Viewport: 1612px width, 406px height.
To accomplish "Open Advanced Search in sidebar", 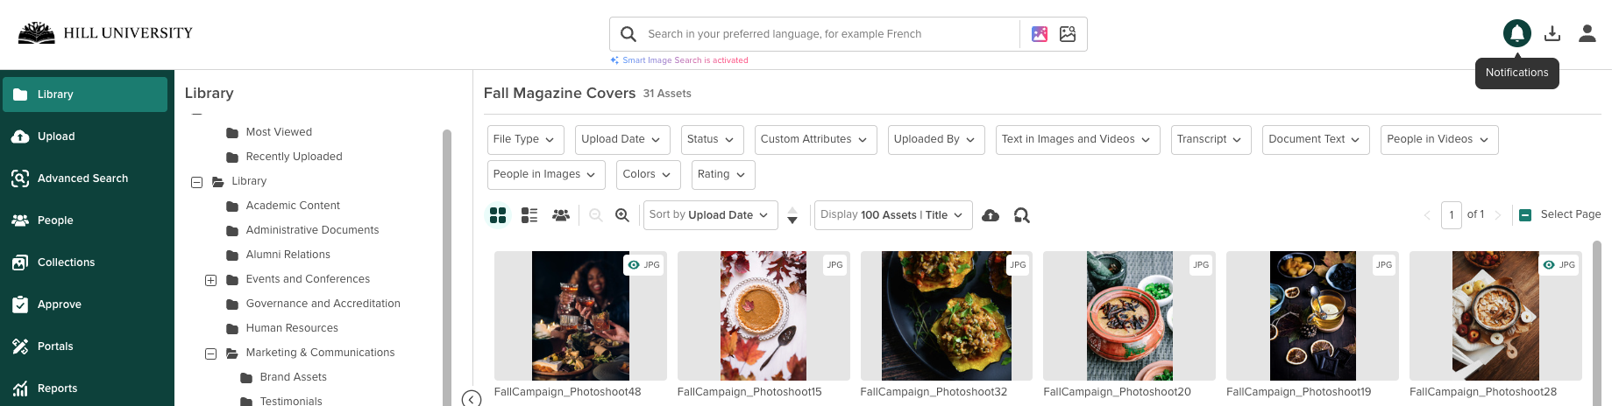I will point(83,178).
